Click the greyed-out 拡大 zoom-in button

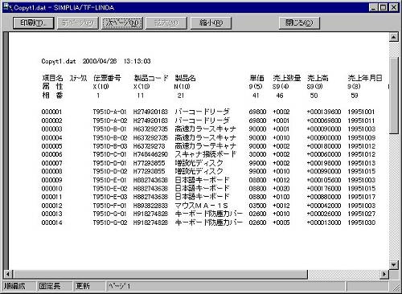tap(166, 23)
